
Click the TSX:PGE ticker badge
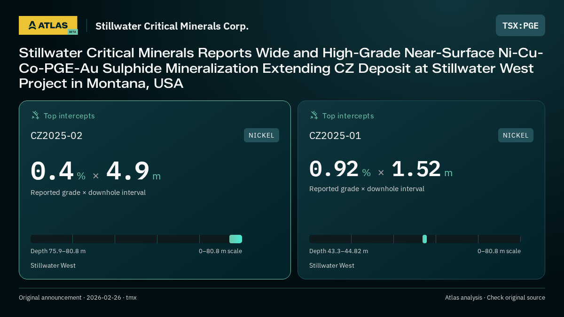point(520,25)
